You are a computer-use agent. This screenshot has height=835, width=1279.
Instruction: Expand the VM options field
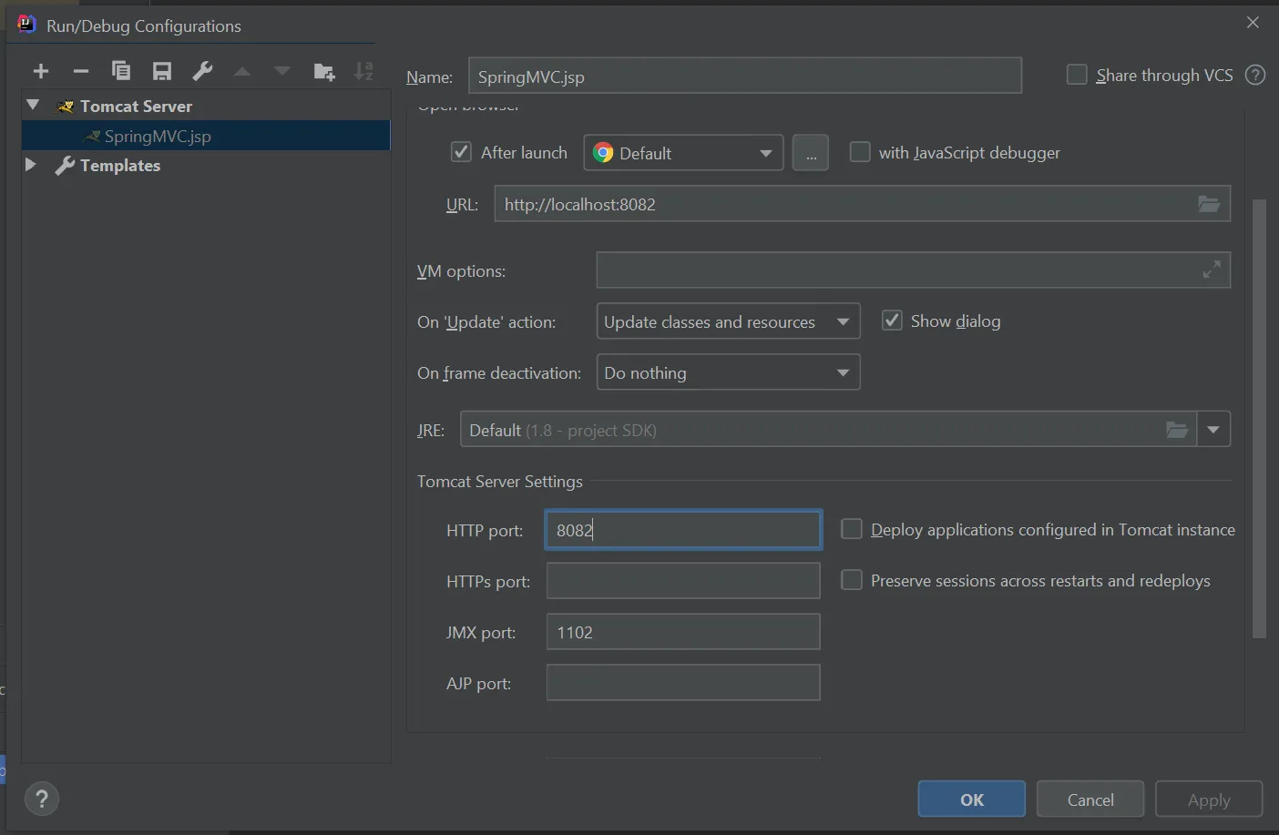coord(1211,270)
